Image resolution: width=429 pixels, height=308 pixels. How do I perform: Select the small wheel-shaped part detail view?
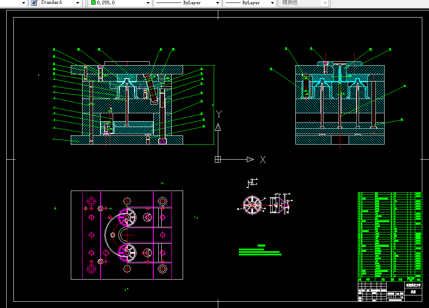tap(252, 205)
